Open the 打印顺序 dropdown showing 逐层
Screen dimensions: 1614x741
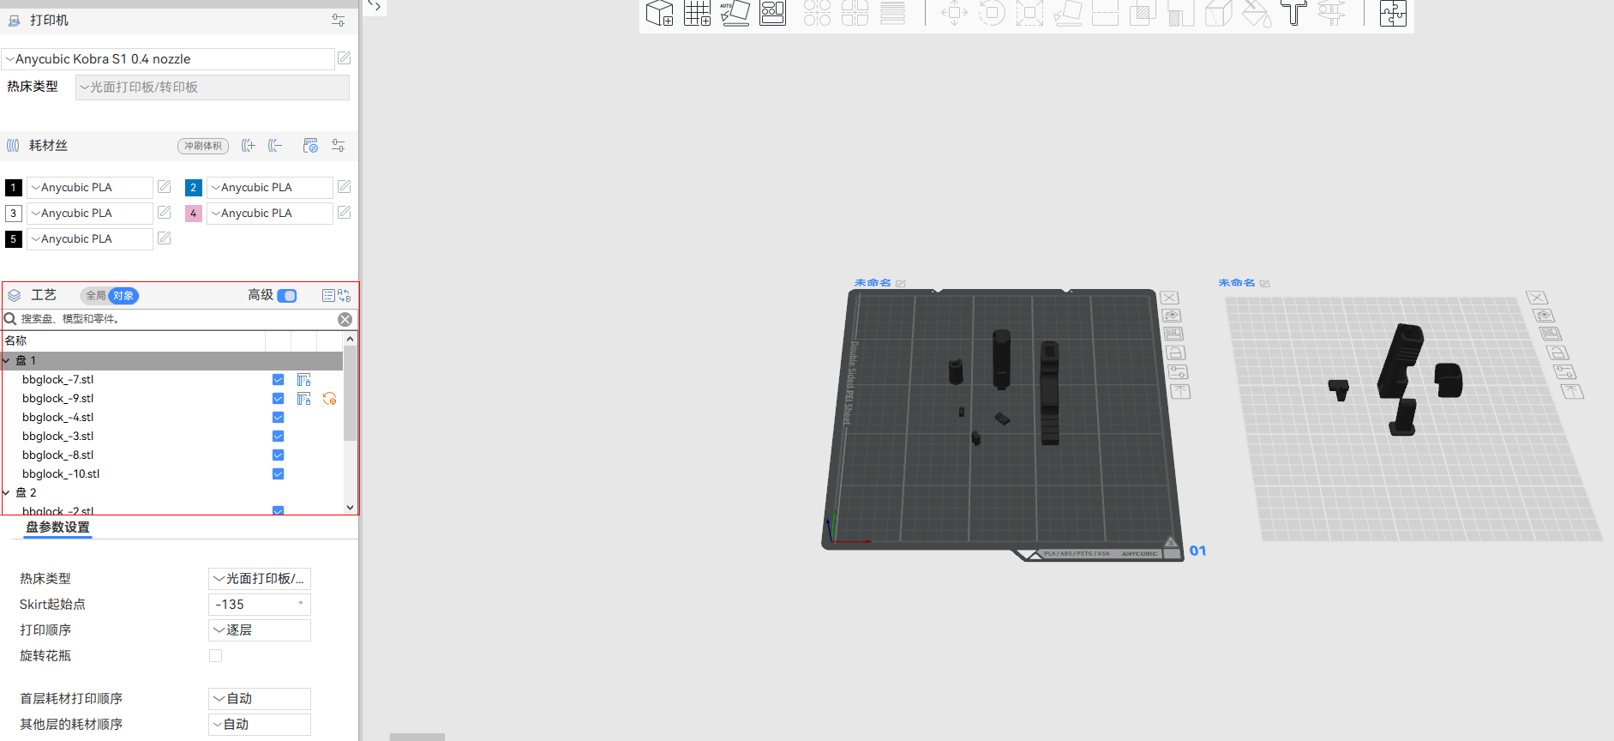(260, 630)
